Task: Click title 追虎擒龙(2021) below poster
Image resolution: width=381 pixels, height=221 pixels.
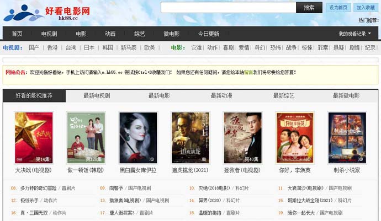Action: click(190, 170)
